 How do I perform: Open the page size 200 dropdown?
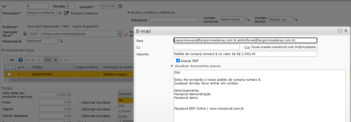point(51,60)
